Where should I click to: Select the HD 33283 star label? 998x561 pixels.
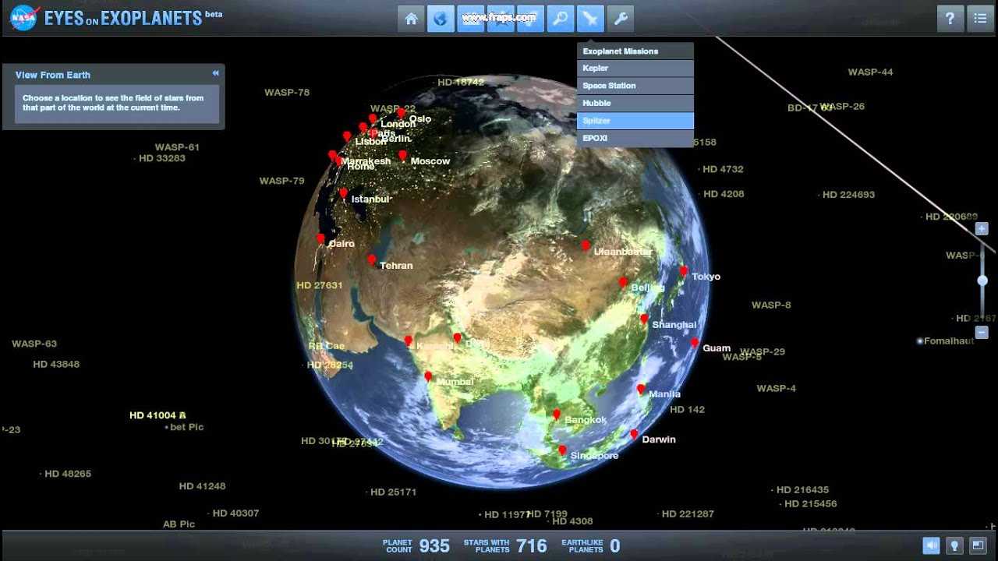click(162, 158)
